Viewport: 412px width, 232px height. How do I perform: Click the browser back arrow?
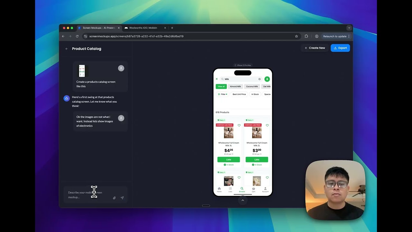[63, 36]
